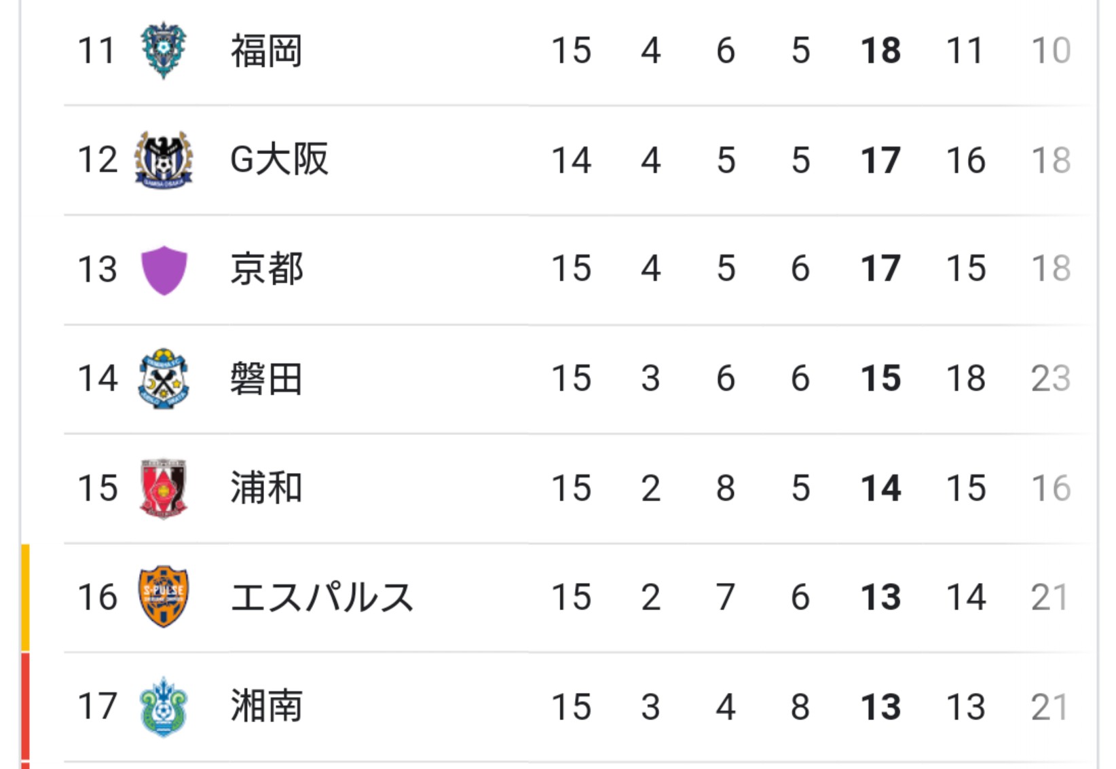Open the 磐田 team page

tap(266, 379)
